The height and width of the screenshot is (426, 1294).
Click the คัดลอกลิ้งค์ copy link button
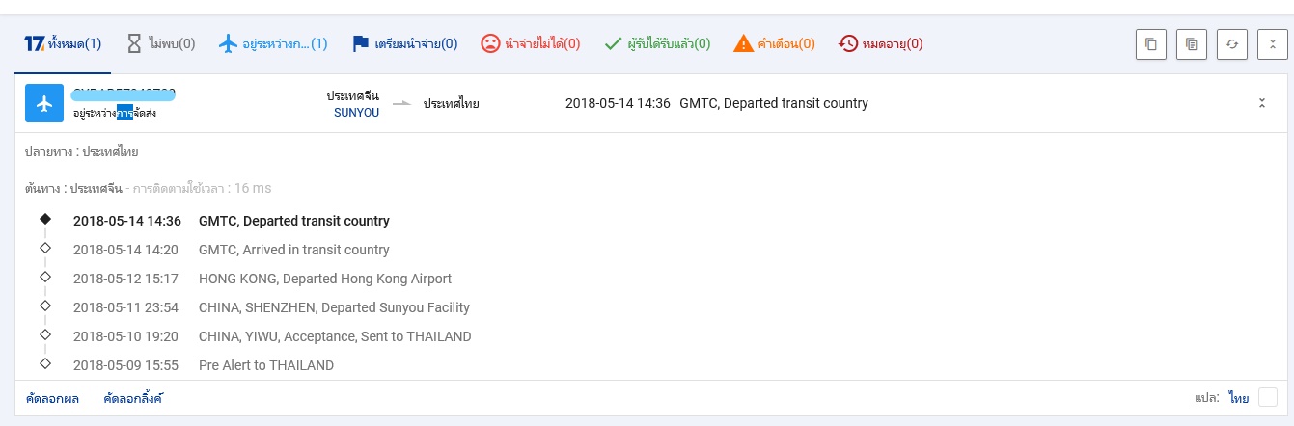pyautogui.click(x=133, y=398)
